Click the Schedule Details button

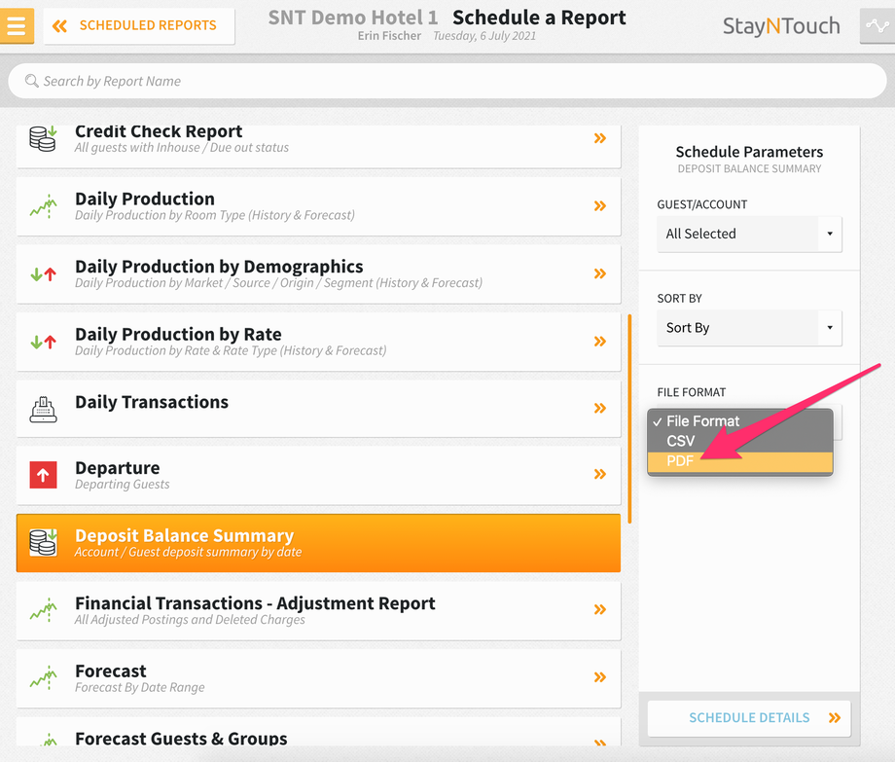pyautogui.click(x=749, y=718)
